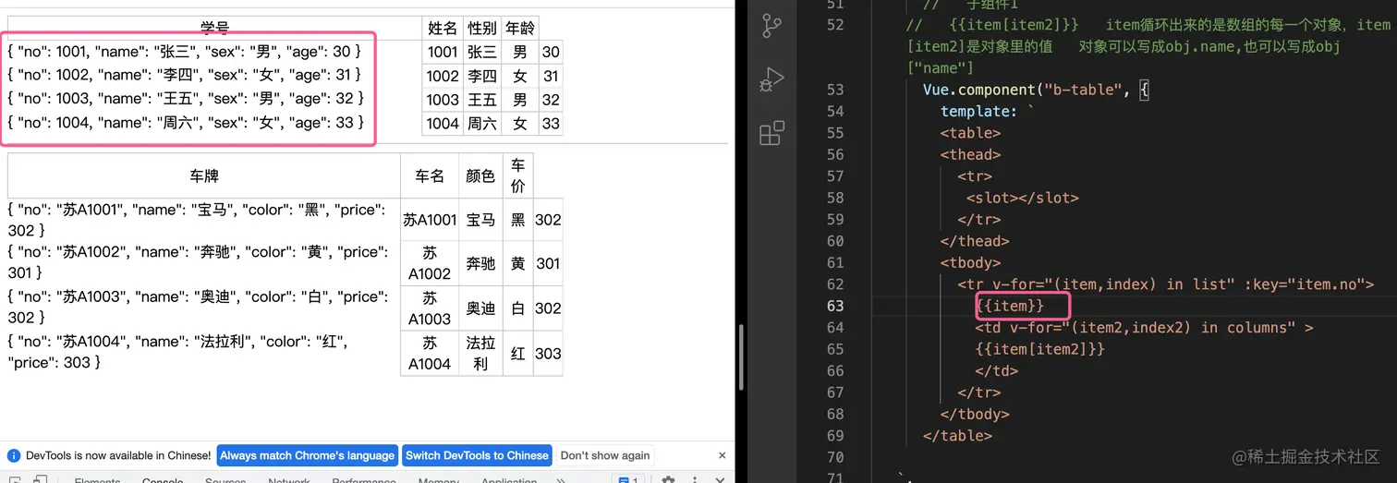Click the name cell 王五
This screenshot has width=1397, height=483.
click(482, 100)
